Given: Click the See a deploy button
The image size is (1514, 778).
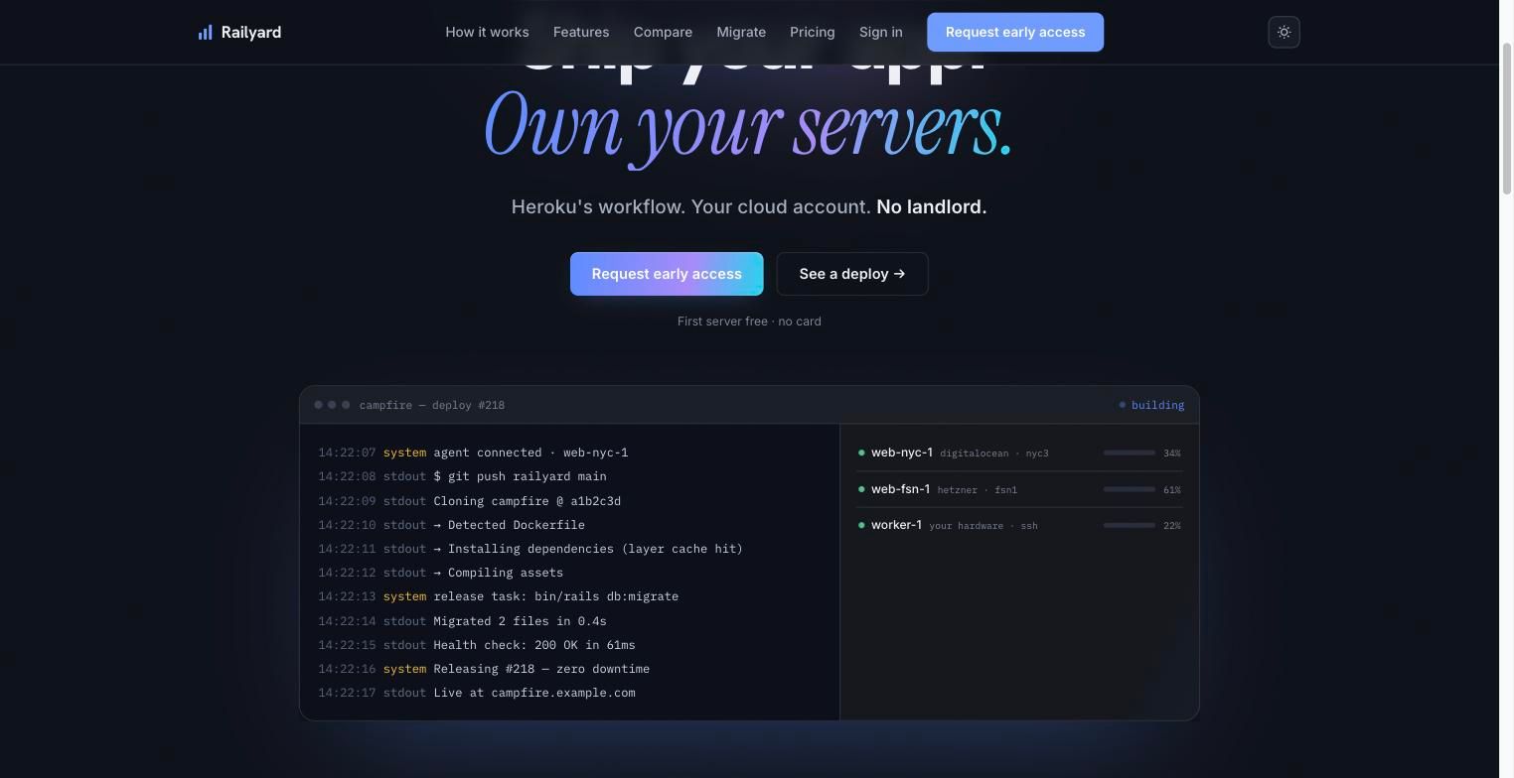Looking at the screenshot, I should coord(852,274).
